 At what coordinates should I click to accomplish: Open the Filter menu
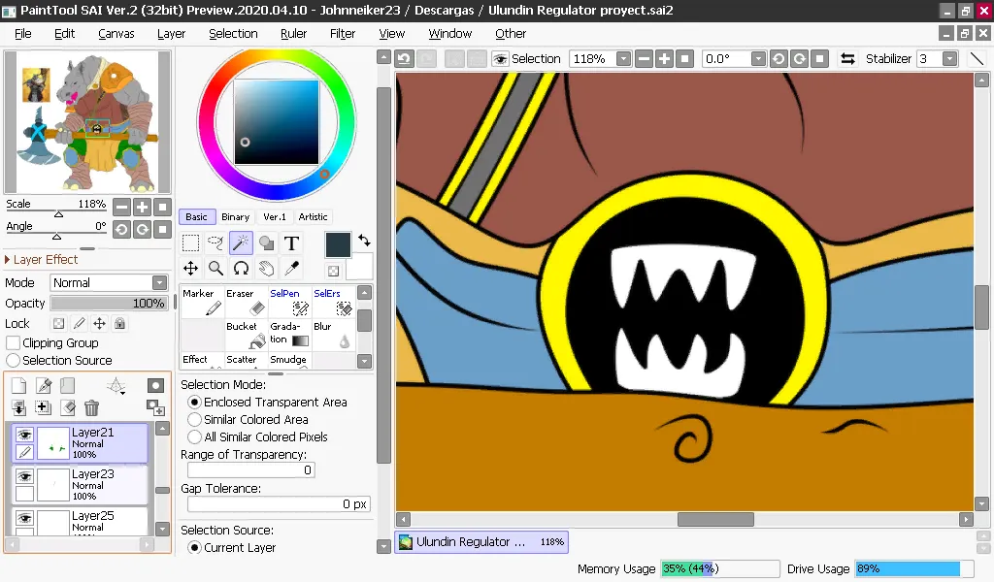343,34
